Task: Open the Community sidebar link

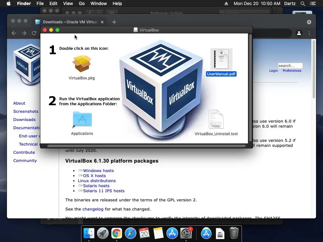Action: click(25, 160)
